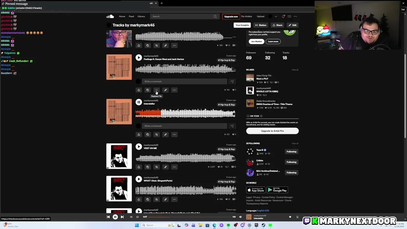This screenshot has width=407, height=229.
Task: View all 96 likes
Action: pyautogui.click(x=295, y=70)
